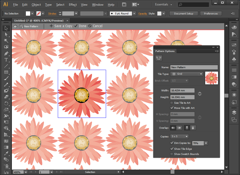Screen dimensions: 240x175
Task: Select the Selection tool
Action: tap(6, 28)
